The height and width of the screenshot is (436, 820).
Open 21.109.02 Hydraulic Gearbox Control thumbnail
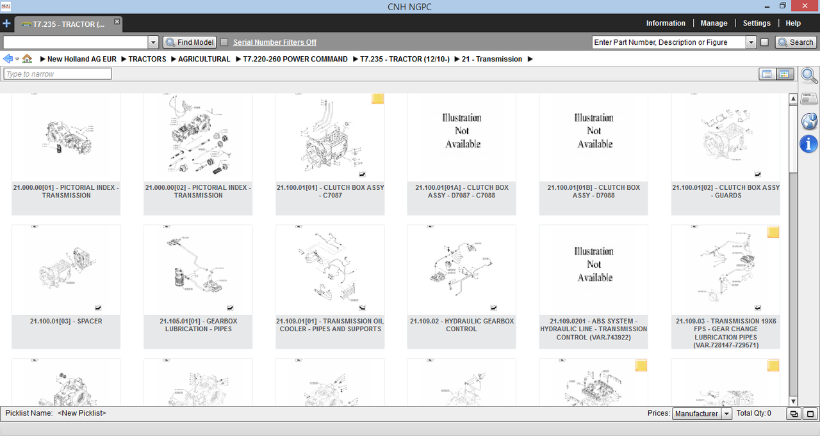click(x=462, y=270)
